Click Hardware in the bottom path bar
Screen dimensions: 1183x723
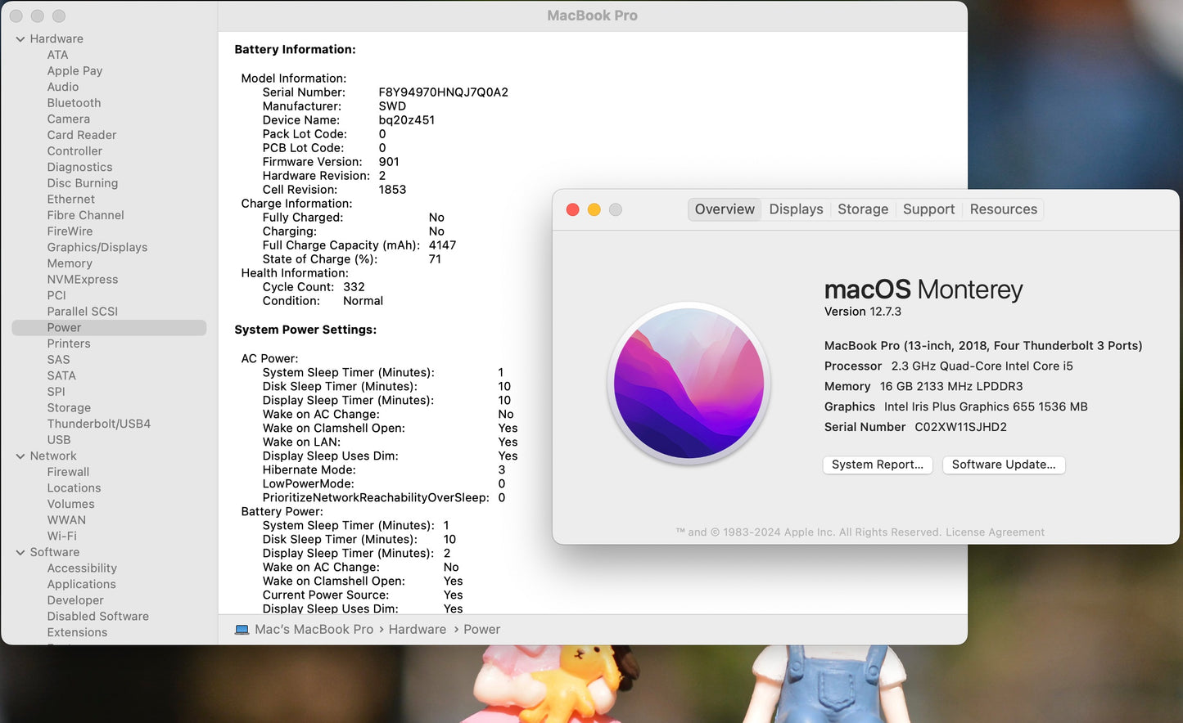[418, 630]
